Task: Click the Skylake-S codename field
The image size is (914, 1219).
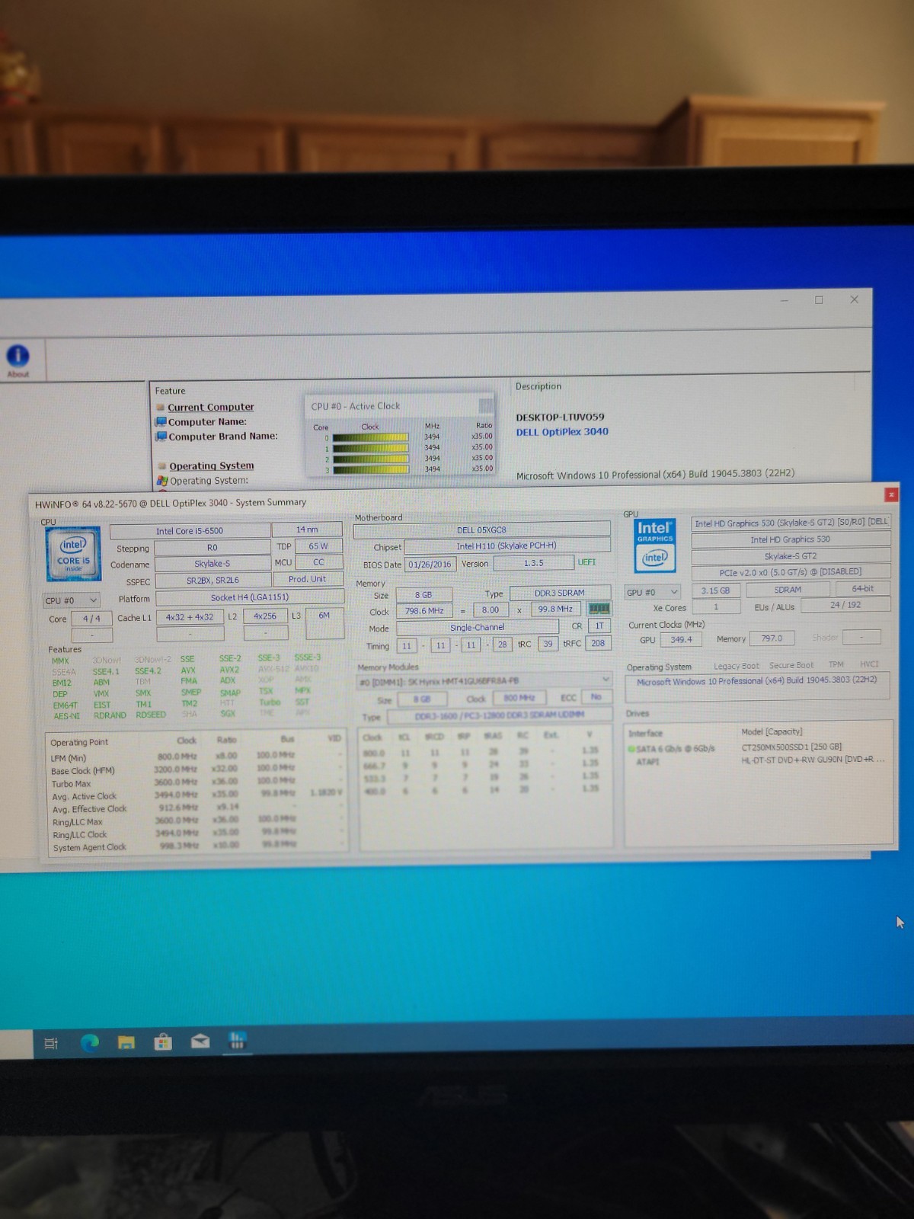Action: [213, 564]
